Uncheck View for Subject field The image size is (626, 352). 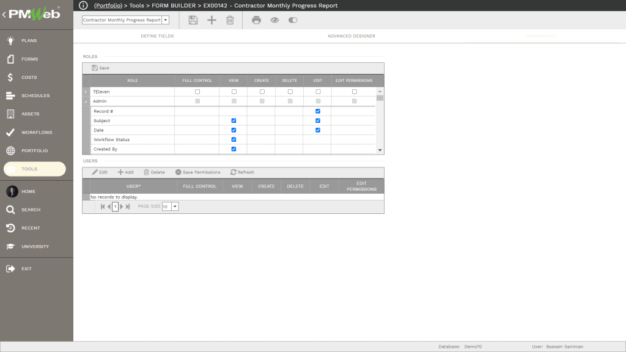(x=234, y=120)
